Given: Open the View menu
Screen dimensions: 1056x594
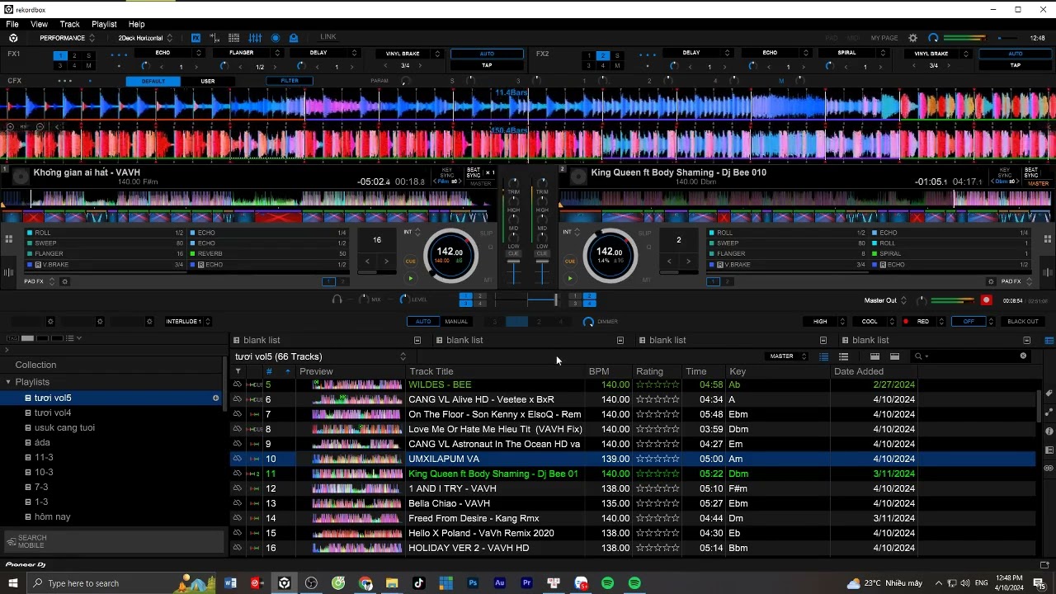Looking at the screenshot, I should pos(39,24).
